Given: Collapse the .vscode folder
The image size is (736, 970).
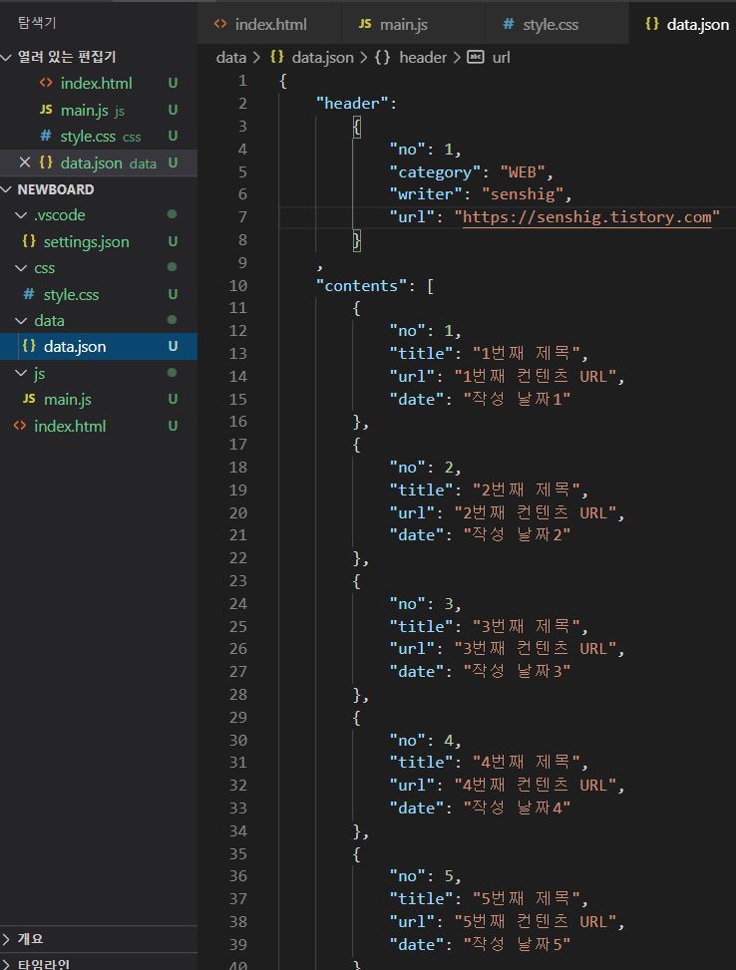Looking at the screenshot, I should tap(21, 215).
